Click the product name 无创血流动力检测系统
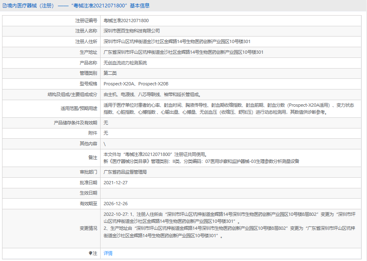 click(x=125, y=63)
